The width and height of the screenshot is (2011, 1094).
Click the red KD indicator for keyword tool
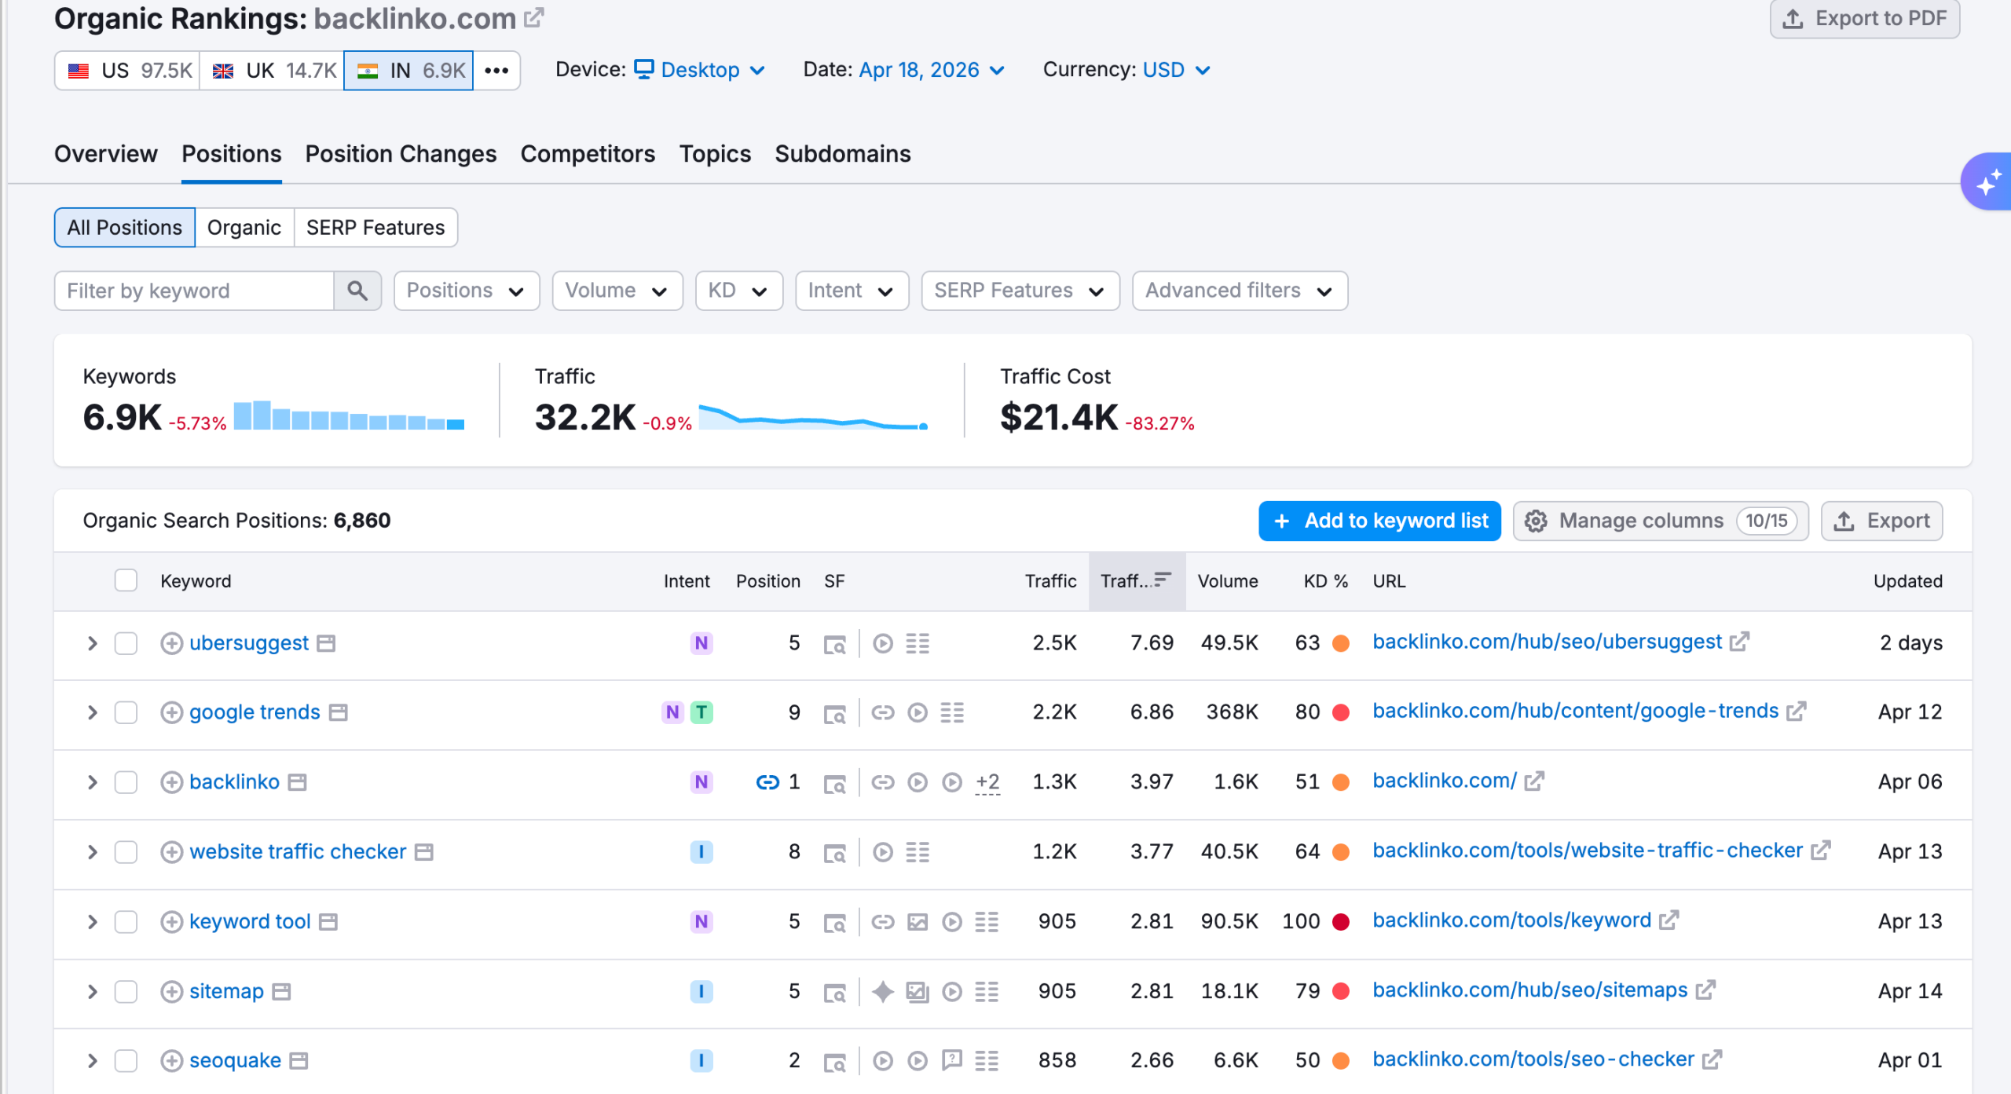[1341, 921]
